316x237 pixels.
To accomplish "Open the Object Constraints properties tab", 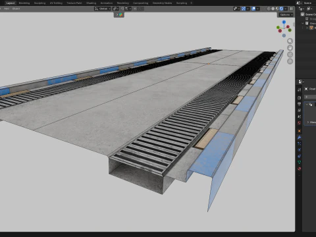I will [x=300, y=156].
